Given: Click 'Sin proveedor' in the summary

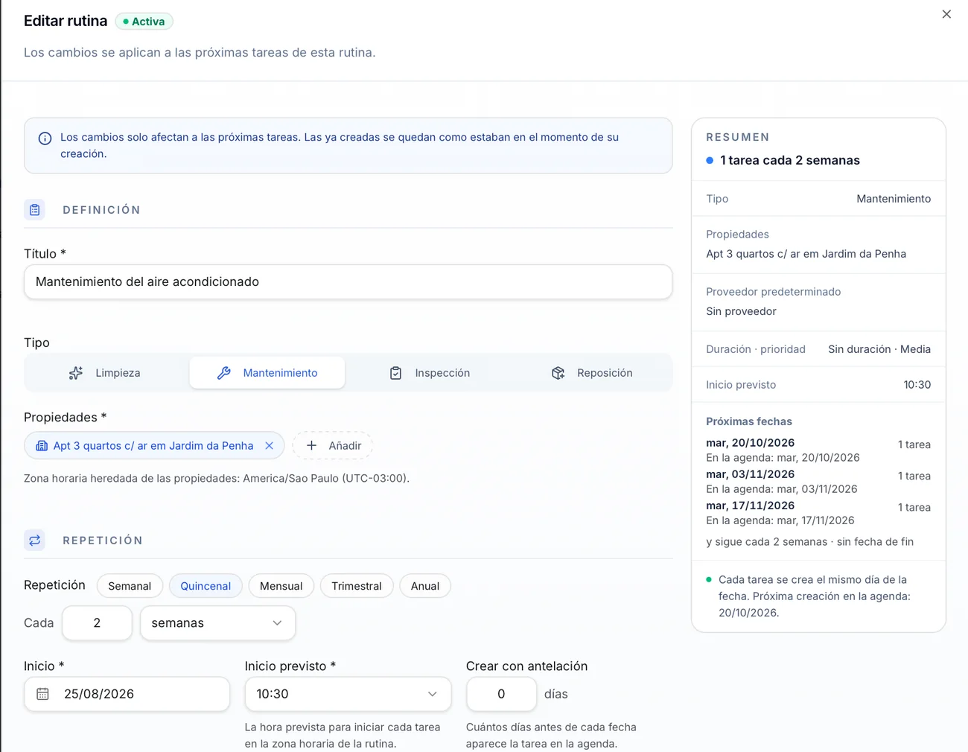Looking at the screenshot, I should pos(741,311).
